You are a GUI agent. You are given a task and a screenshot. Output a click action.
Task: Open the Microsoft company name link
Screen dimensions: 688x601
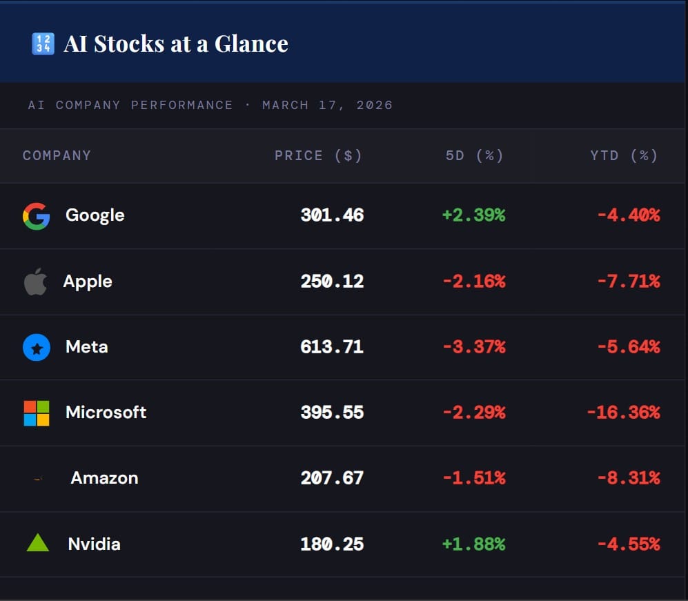tap(106, 413)
